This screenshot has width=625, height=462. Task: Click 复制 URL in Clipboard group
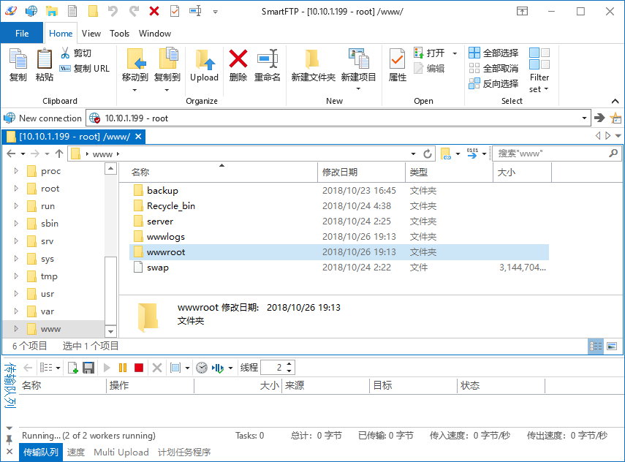pos(85,69)
